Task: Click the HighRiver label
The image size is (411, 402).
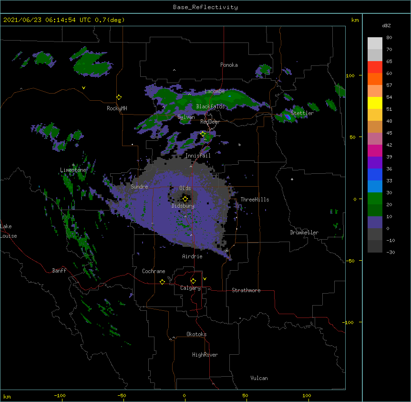Action: pos(205,355)
